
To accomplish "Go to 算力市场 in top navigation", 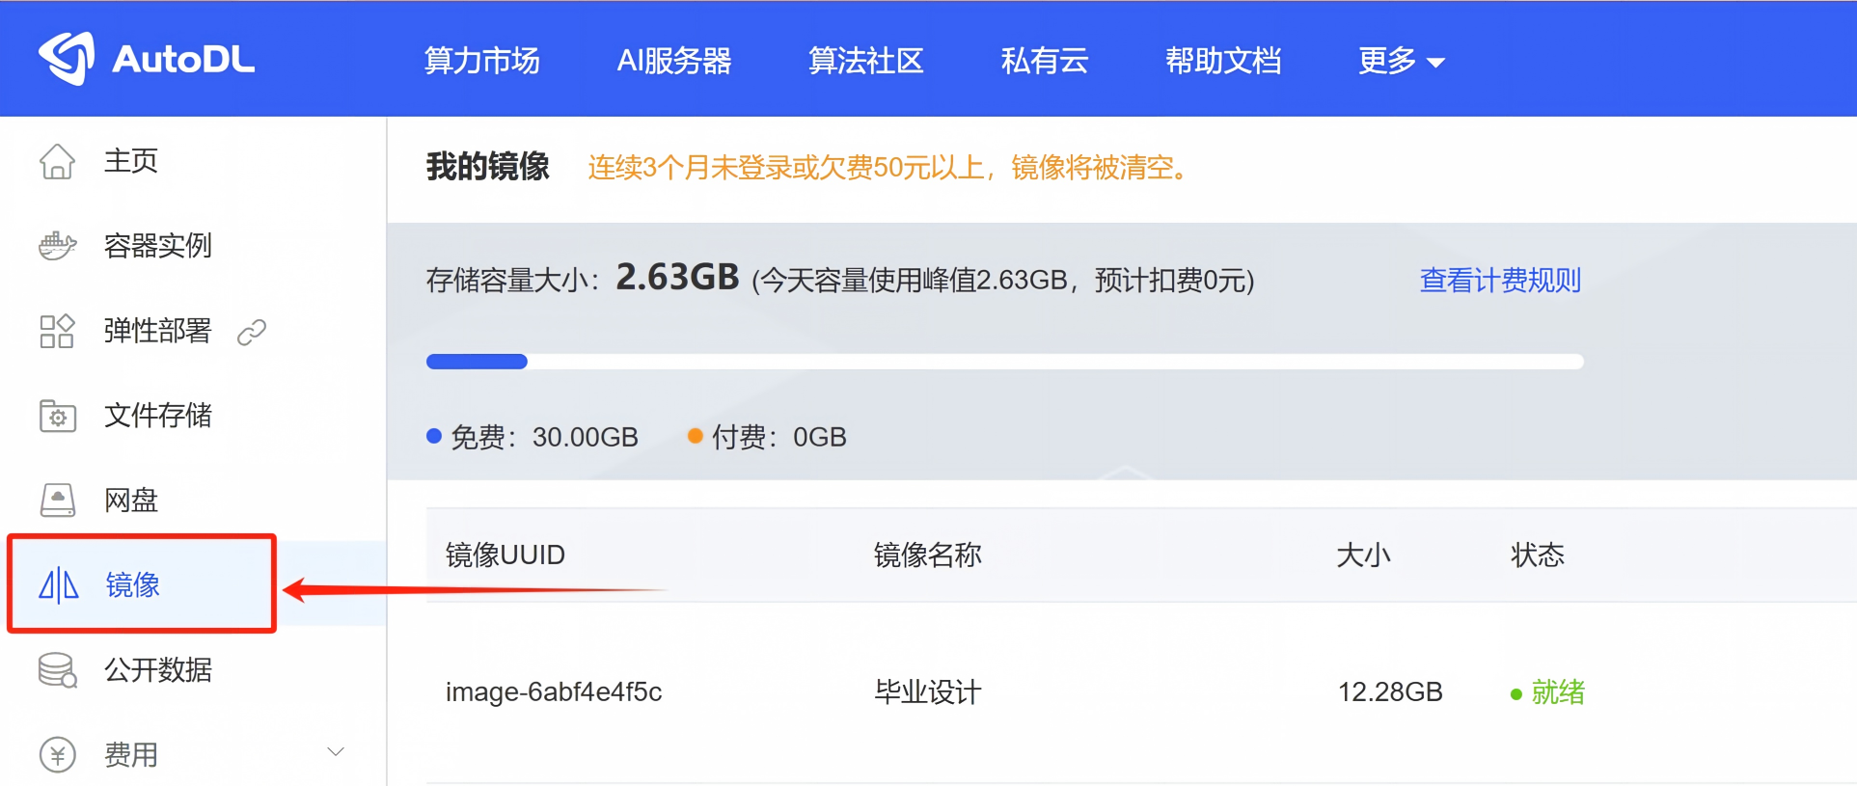I will click(x=481, y=61).
